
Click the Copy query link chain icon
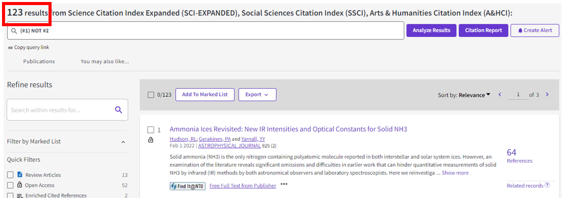[x=10, y=48]
